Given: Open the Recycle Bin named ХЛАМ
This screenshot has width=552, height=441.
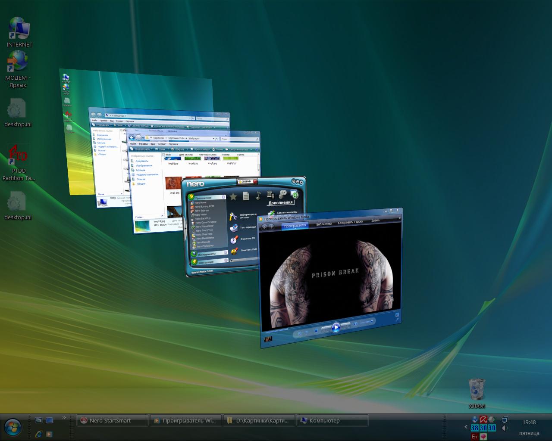Looking at the screenshot, I should click(477, 390).
